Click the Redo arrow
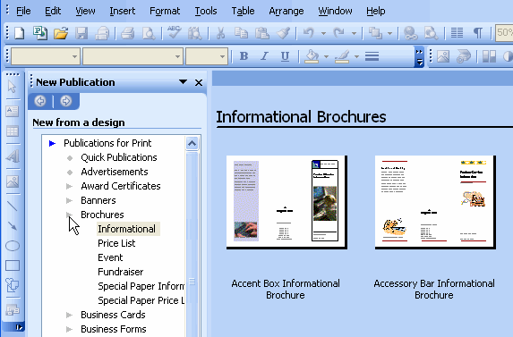 (339, 33)
